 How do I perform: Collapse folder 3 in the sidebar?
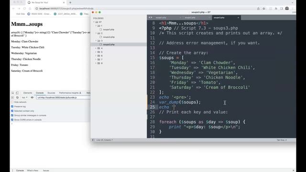point(96,41)
